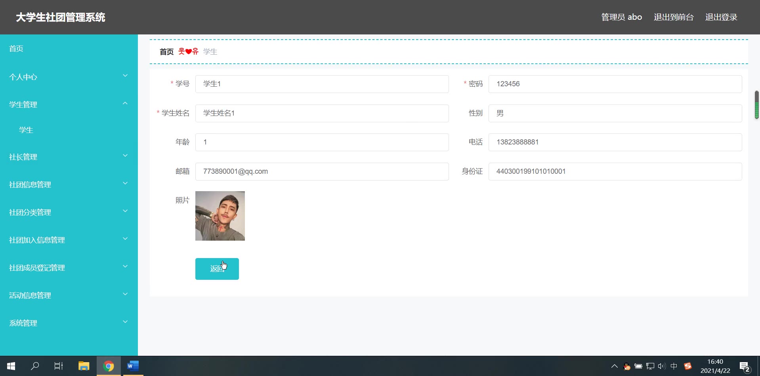This screenshot has height=376, width=760.
Task: Switch to the Chrome browser window
Action: click(109, 366)
